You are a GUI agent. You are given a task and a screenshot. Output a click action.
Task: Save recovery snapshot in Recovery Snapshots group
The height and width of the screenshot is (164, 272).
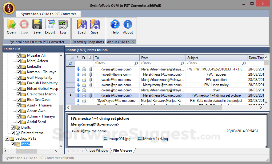click(x=94, y=24)
